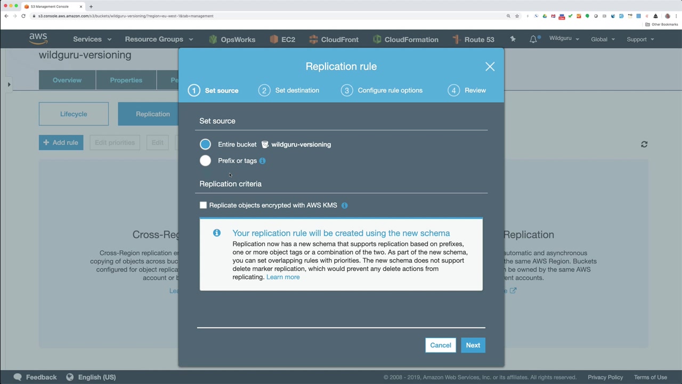Open the Route 53 shortcut
Viewport: 682px width, 384px height.
[473, 39]
